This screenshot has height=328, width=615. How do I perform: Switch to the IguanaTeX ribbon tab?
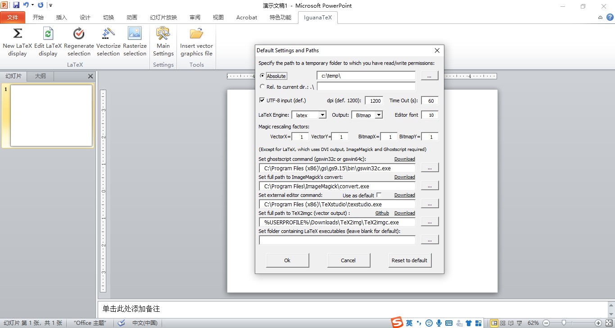[x=318, y=18]
